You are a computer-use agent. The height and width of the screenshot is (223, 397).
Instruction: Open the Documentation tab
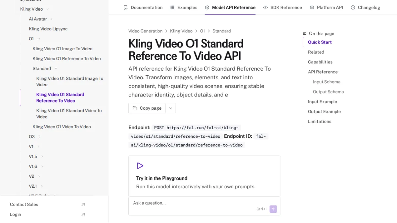pos(143,7)
